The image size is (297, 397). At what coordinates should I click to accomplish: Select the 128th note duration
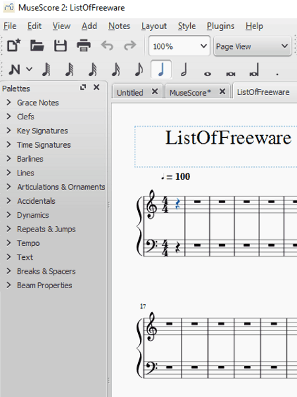(46, 69)
